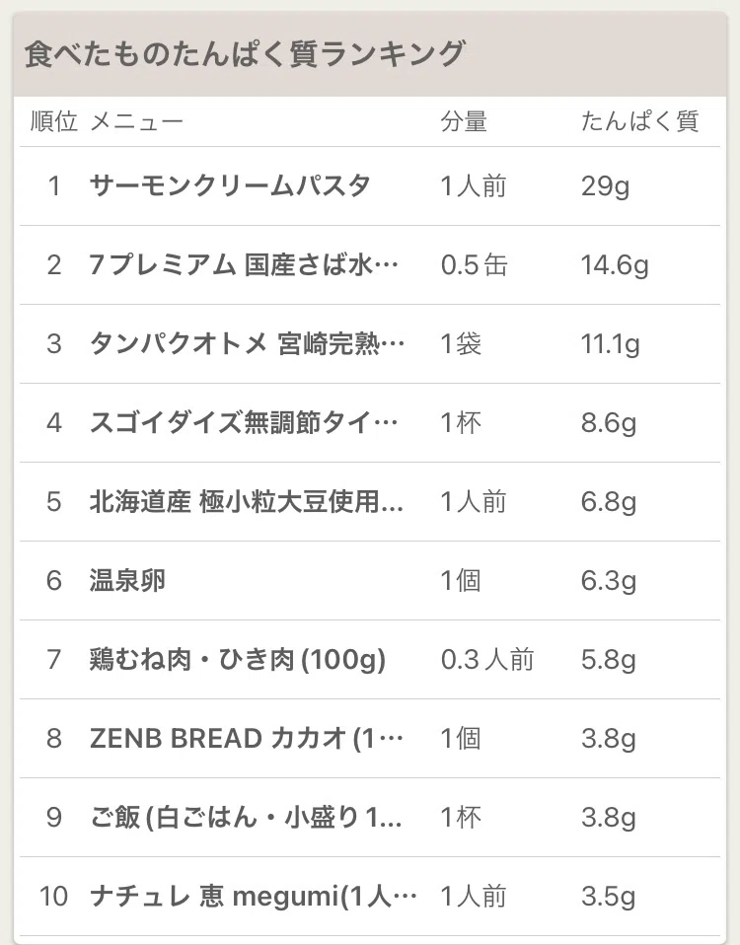Screen dimensions: 740x945
Task: Click the 0.5缶 portion value
Action: point(474,264)
